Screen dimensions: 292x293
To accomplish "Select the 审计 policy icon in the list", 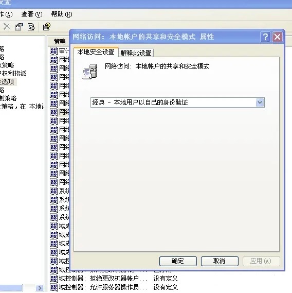I will click(x=54, y=51).
